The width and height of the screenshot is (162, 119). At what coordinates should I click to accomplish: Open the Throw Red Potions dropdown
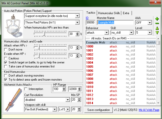(x=77, y=22)
